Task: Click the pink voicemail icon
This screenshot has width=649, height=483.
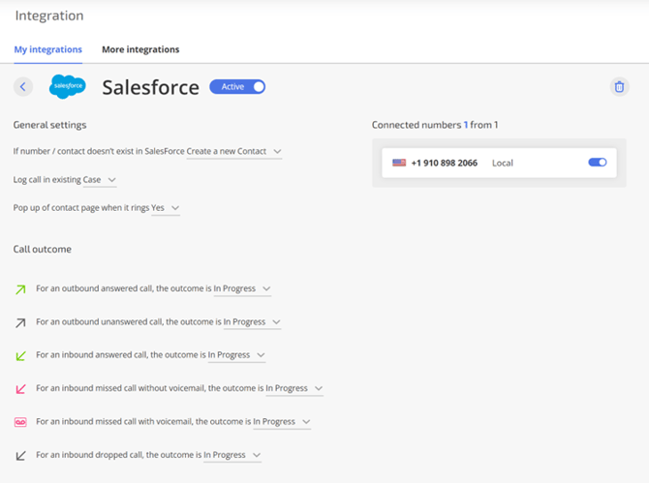Action: [20, 422]
